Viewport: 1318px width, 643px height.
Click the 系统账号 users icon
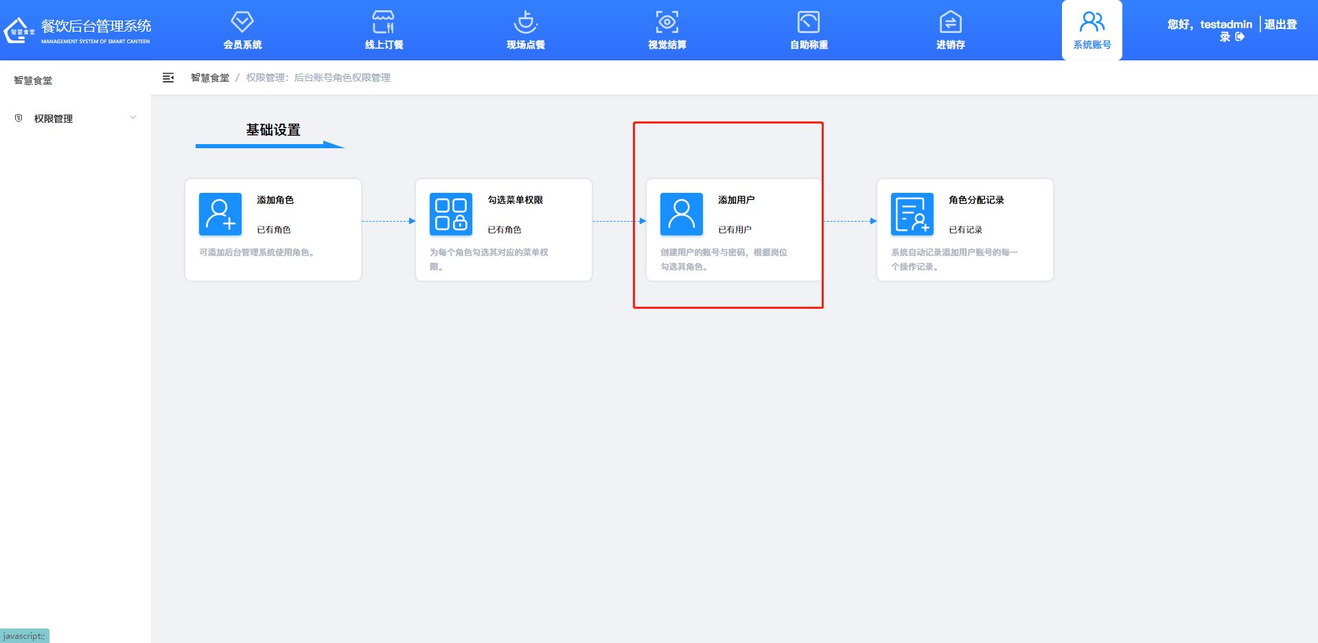click(1091, 21)
